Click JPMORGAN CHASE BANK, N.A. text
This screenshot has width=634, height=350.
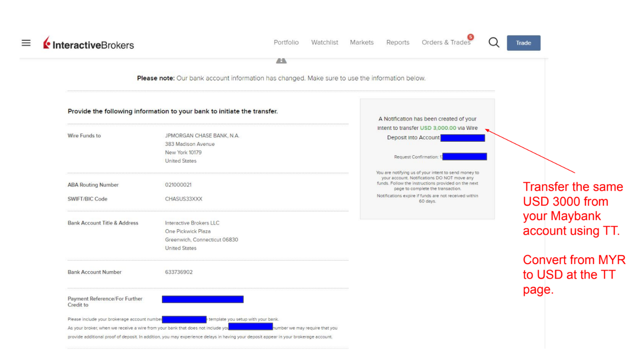[x=202, y=136]
